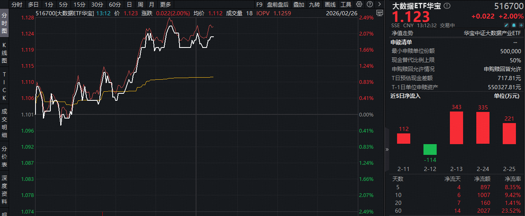Screen dimensions: 525x216
Task: Switch to the 5分 chart period
Action: coord(63,5)
